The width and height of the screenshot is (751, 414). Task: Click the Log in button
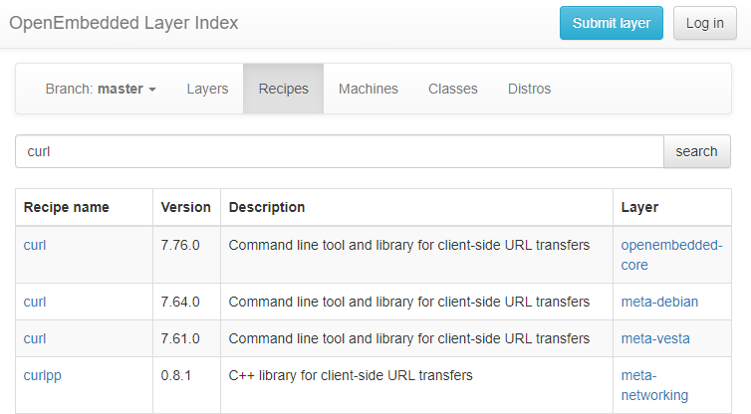704,23
